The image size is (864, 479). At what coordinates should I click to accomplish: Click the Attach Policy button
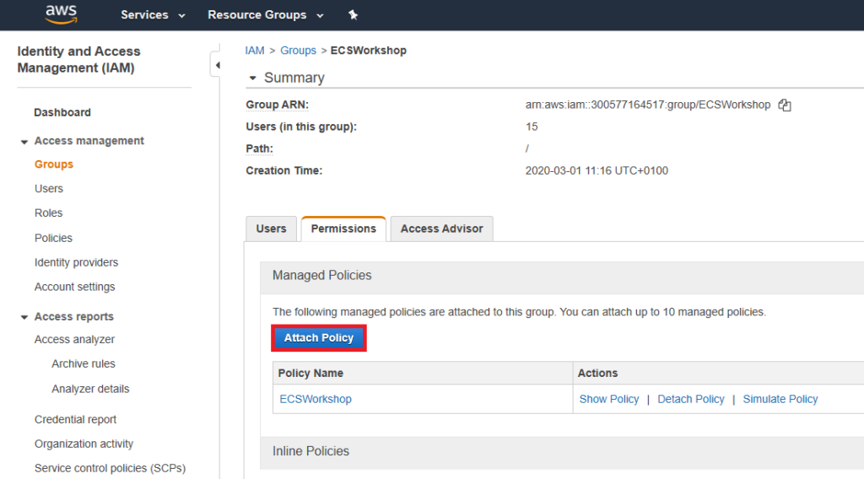coord(319,338)
